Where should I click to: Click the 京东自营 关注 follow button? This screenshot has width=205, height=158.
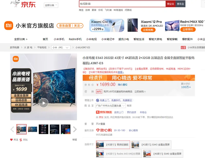click(x=70, y=26)
